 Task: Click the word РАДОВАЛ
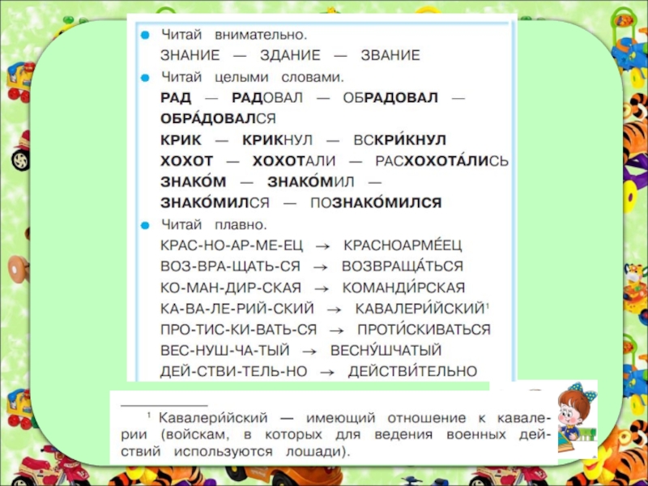tap(267, 98)
